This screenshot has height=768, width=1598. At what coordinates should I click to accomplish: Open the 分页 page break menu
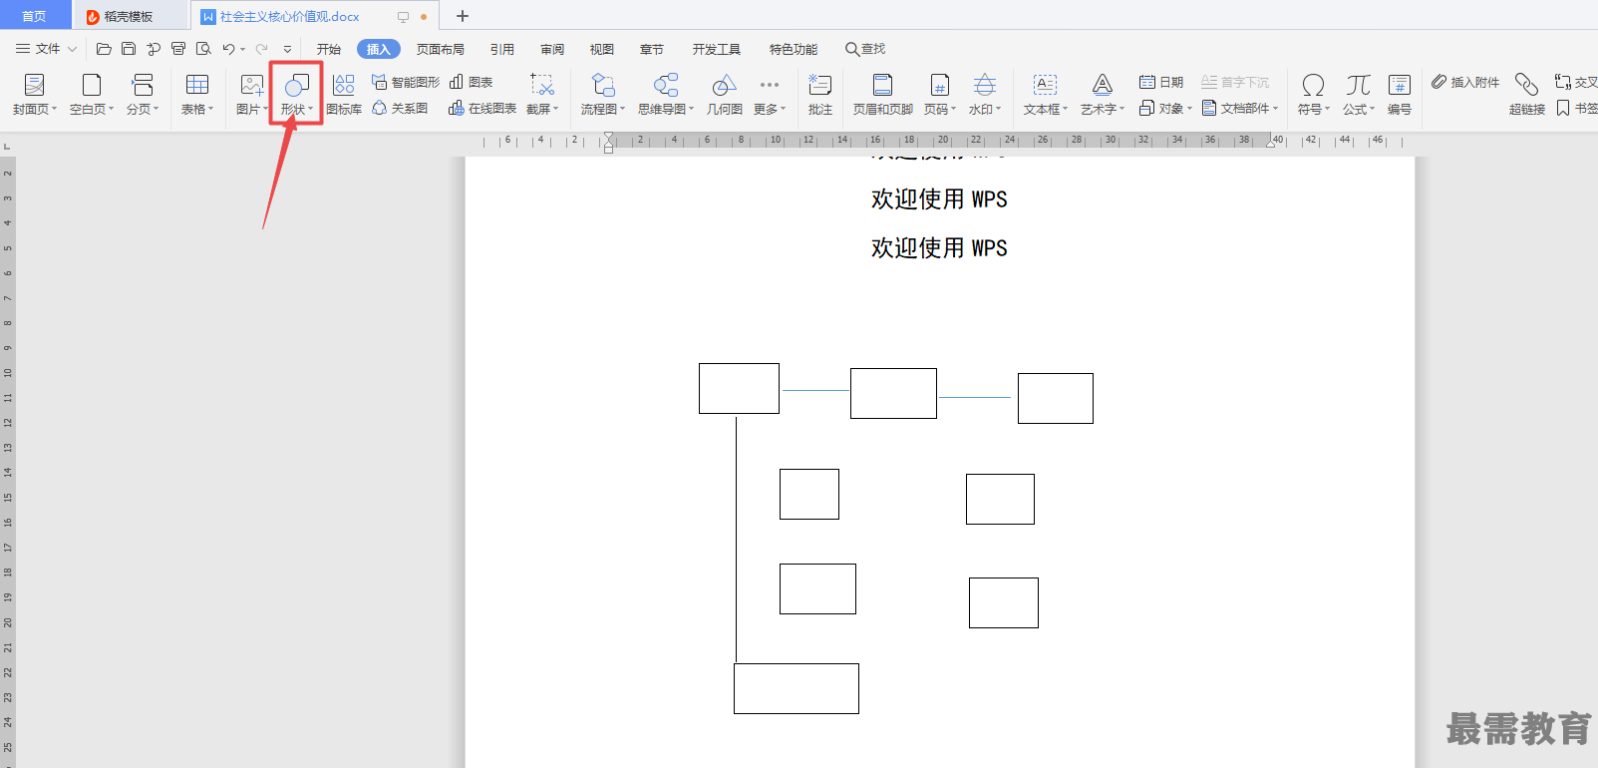[143, 95]
